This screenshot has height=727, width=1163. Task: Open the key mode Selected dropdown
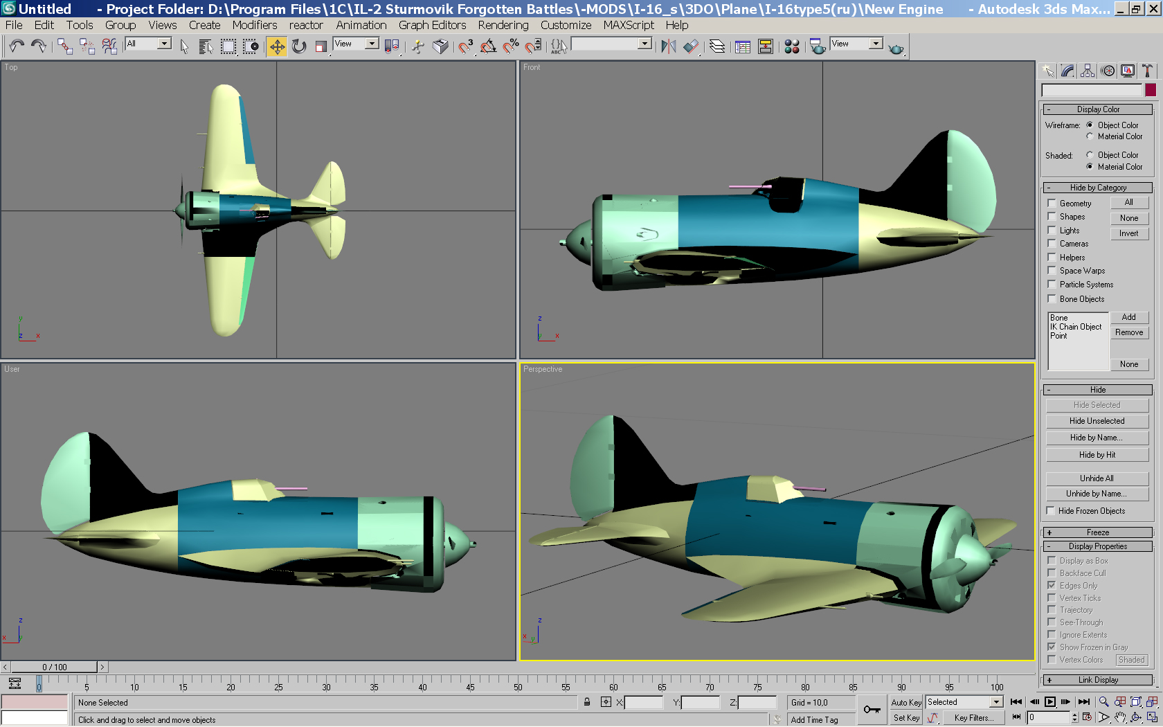(996, 702)
